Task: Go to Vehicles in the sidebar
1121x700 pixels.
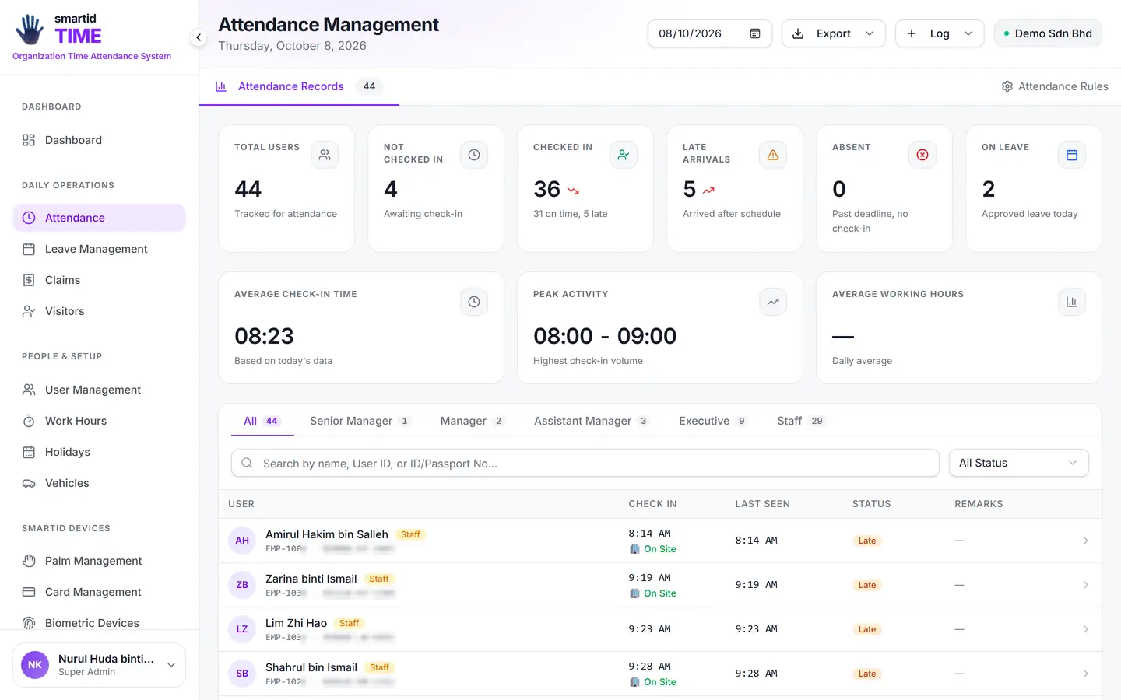Action: [x=99, y=483]
